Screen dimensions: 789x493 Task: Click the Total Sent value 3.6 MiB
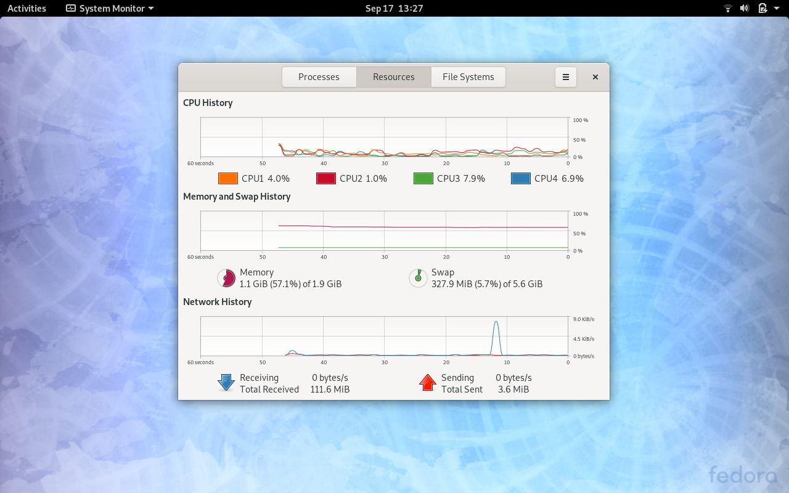tap(513, 389)
